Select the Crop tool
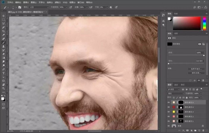This screenshot has width=209, height=133. click(x=4, y=31)
